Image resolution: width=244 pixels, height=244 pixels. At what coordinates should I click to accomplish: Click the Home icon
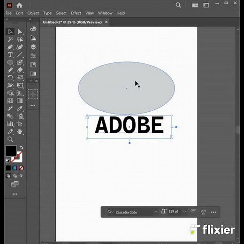point(19,6)
